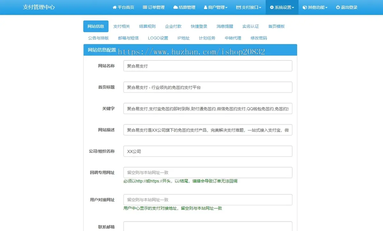Click the 网站描述 field label
This screenshot has height=231, width=383.
pyautogui.click(x=106, y=130)
